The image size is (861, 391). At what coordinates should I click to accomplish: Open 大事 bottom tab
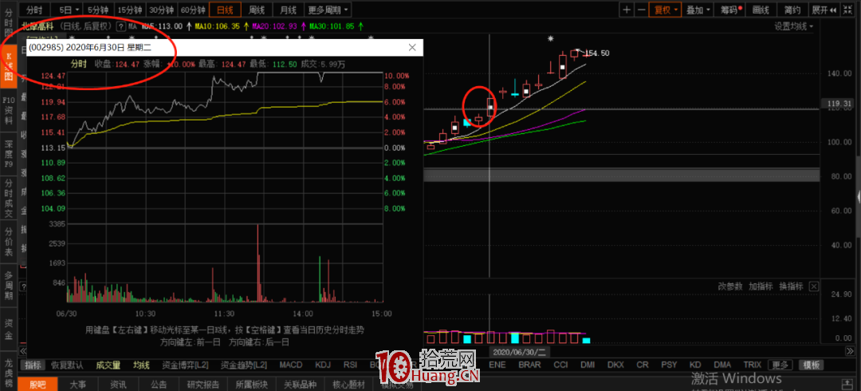[77, 384]
